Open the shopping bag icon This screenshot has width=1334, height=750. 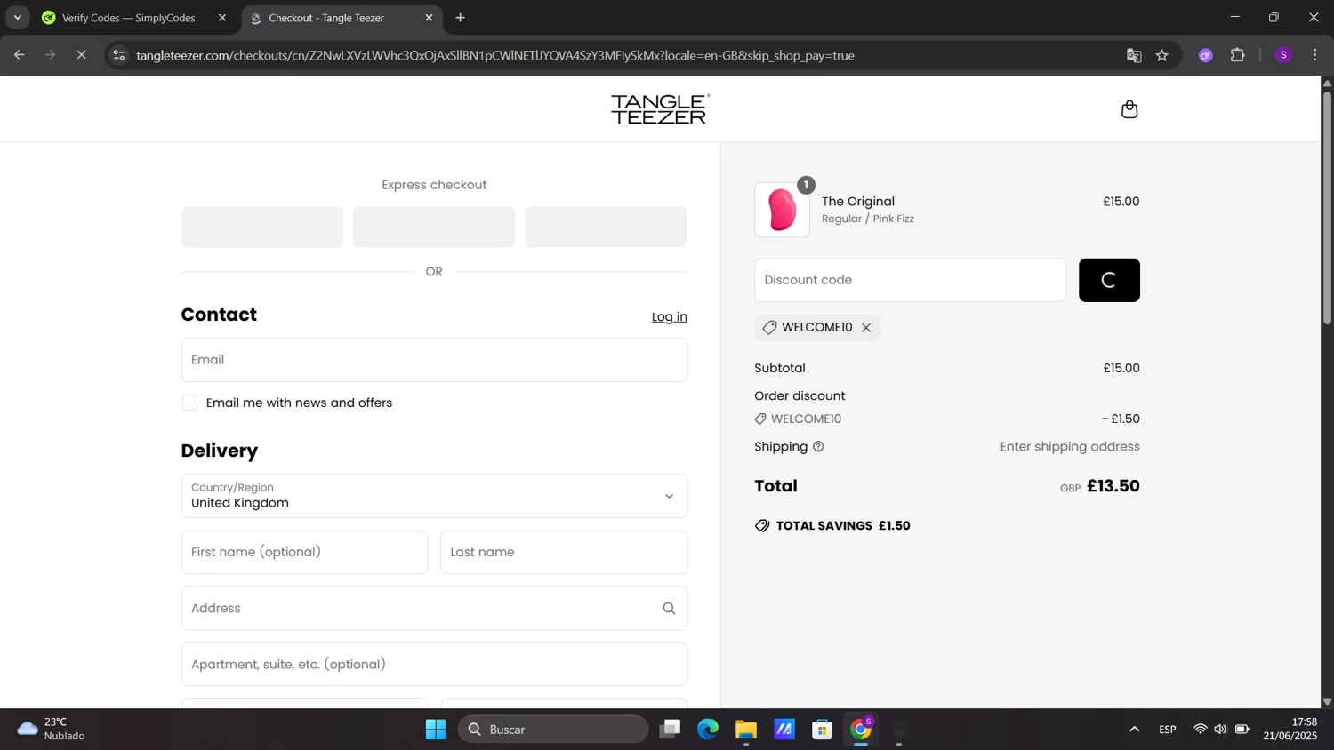coord(1129,109)
